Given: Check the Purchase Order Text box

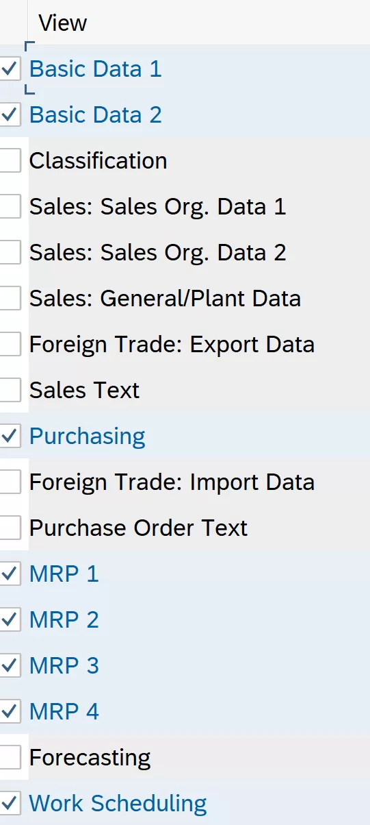Looking at the screenshot, I should coord(10,528).
